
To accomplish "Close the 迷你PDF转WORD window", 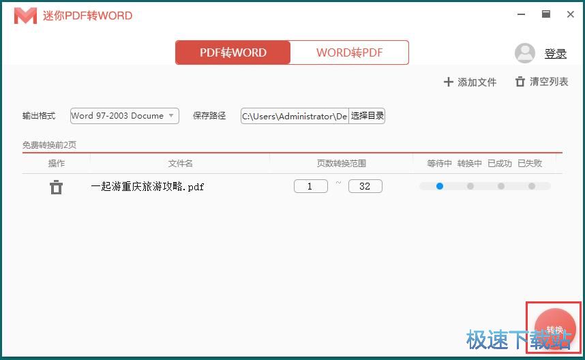I will coord(571,14).
